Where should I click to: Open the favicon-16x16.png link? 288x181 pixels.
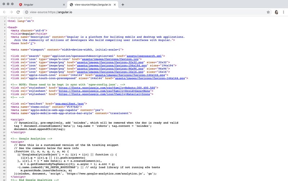(x=110, y=72)
